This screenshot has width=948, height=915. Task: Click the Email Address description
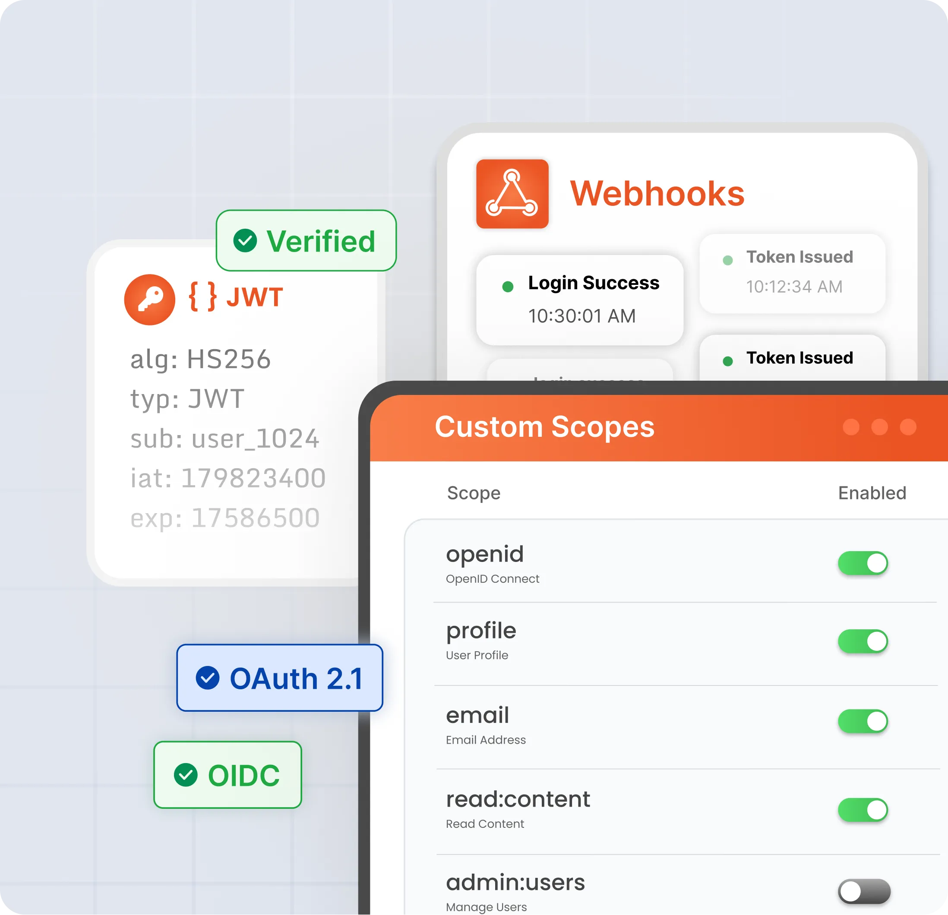point(486,740)
